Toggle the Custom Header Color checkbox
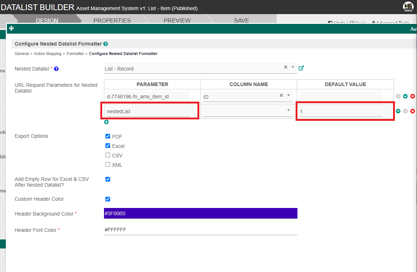This screenshot has height=272, width=417. point(108,199)
